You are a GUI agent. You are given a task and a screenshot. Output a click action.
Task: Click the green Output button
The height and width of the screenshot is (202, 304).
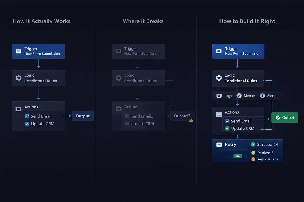click(x=285, y=117)
